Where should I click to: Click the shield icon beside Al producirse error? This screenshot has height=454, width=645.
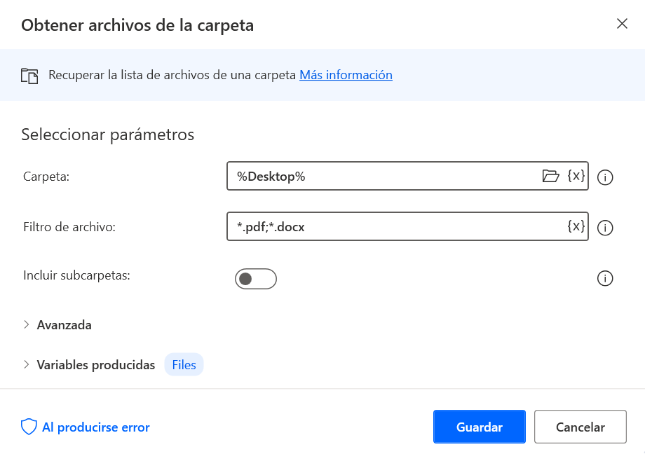pyautogui.click(x=28, y=426)
